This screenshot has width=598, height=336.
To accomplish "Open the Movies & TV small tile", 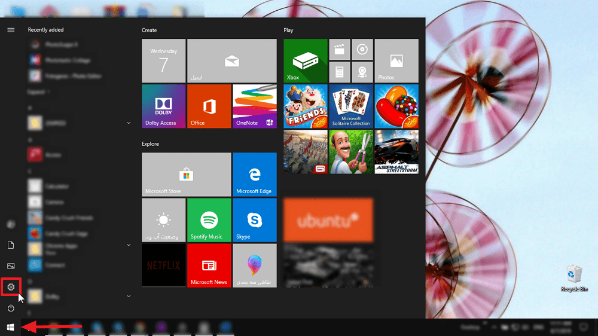I will (x=340, y=50).
